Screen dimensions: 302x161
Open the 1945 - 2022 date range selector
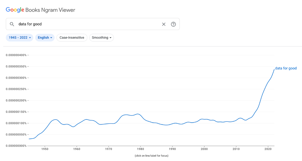[x=19, y=37]
